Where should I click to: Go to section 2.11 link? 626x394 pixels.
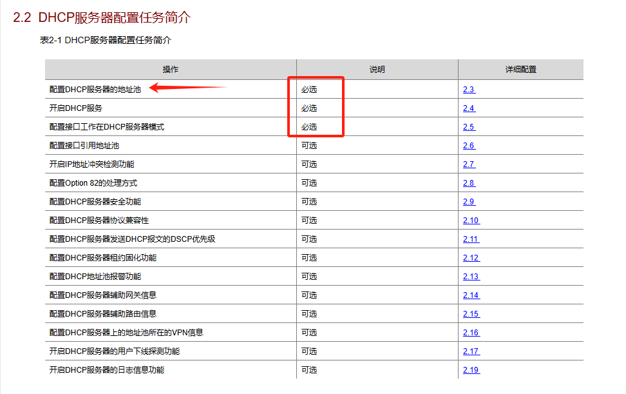coord(471,239)
